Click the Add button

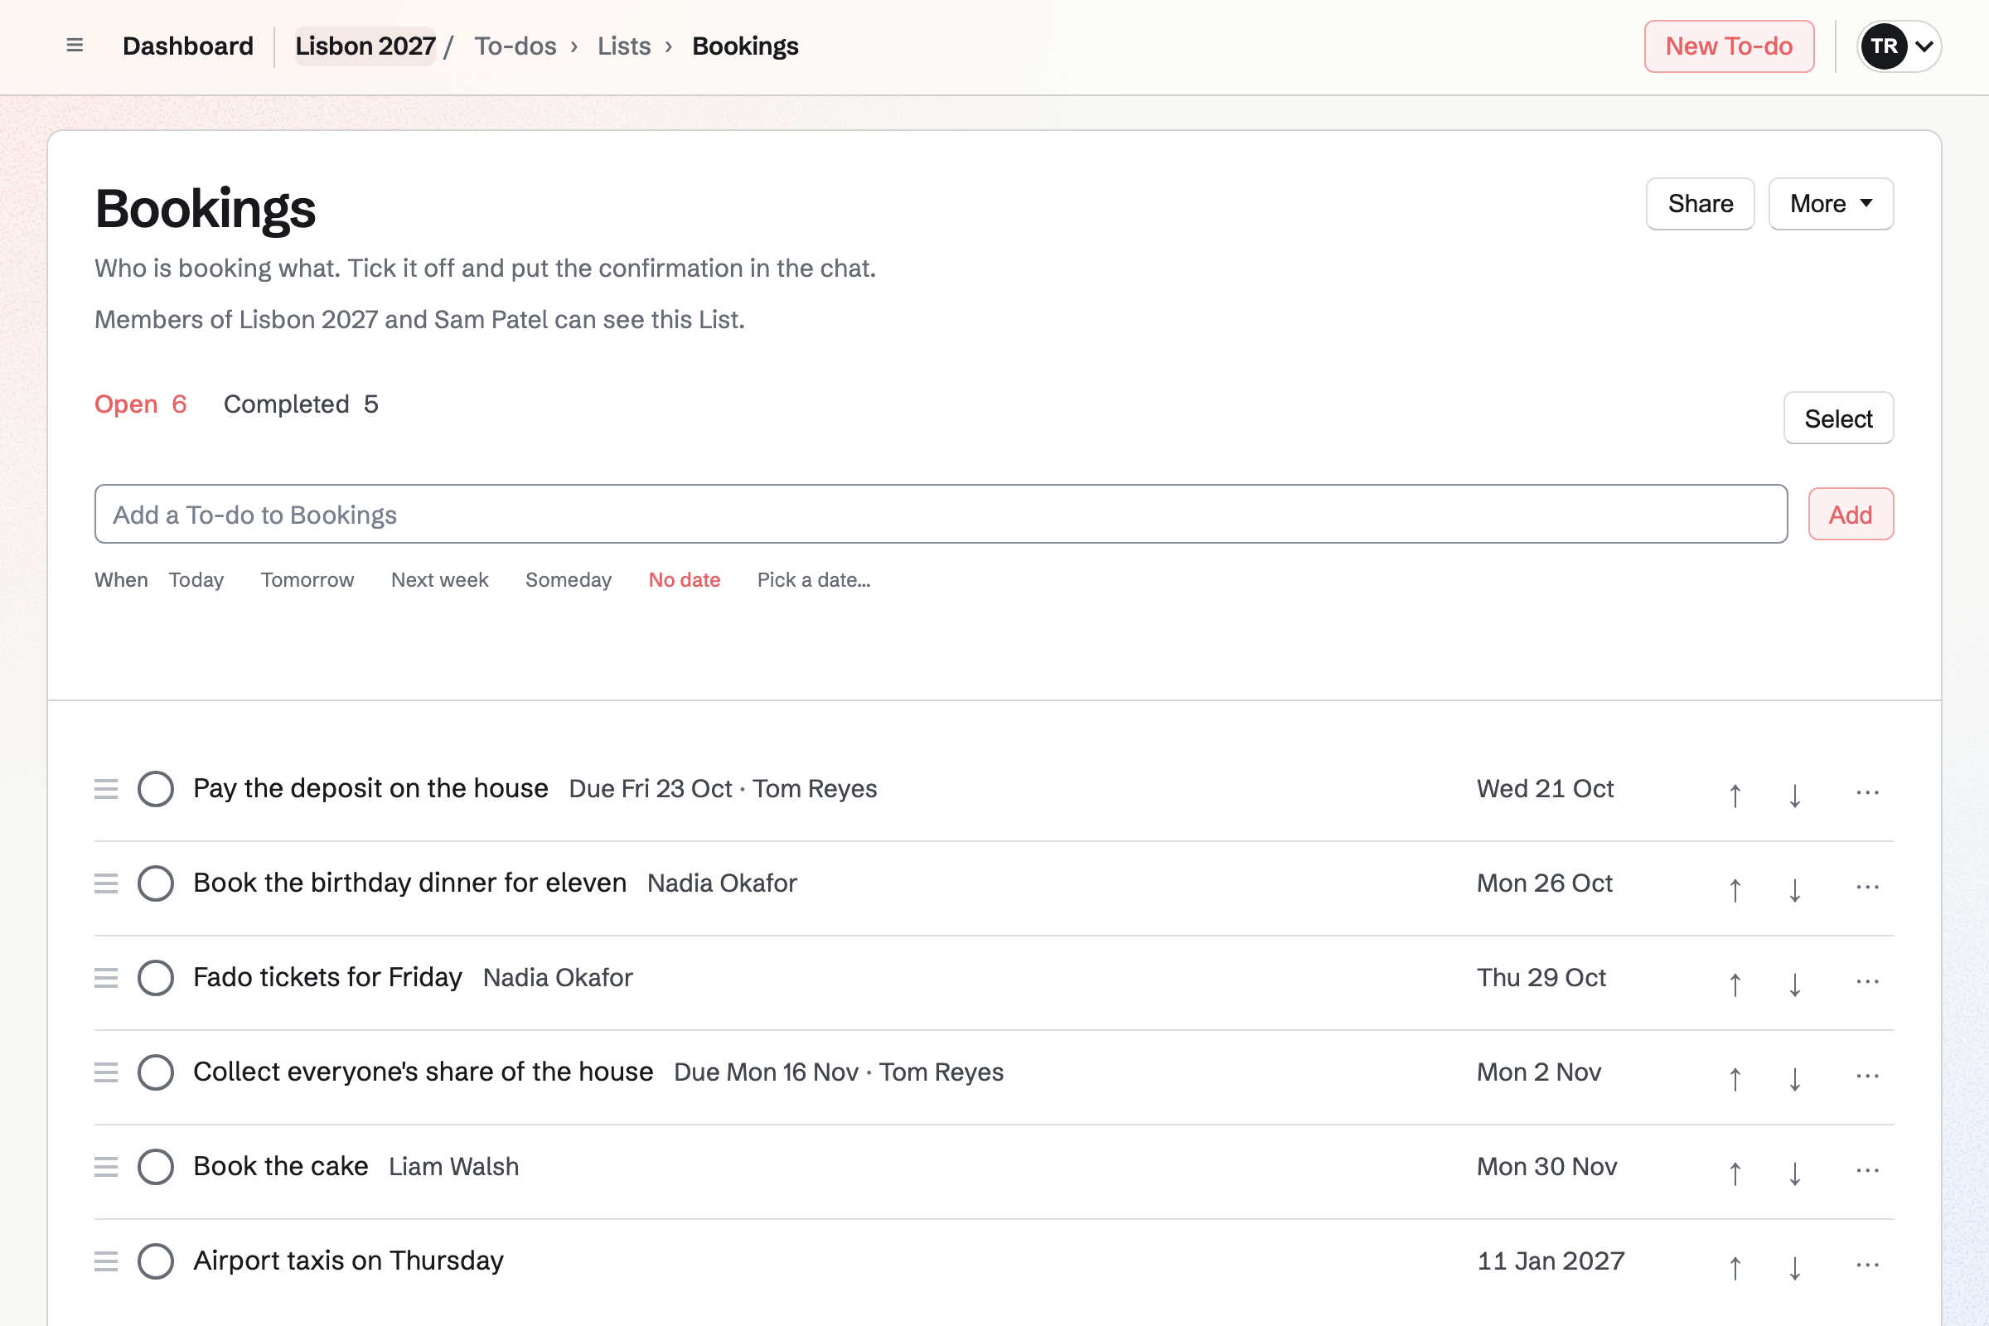(x=1851, y=514)
